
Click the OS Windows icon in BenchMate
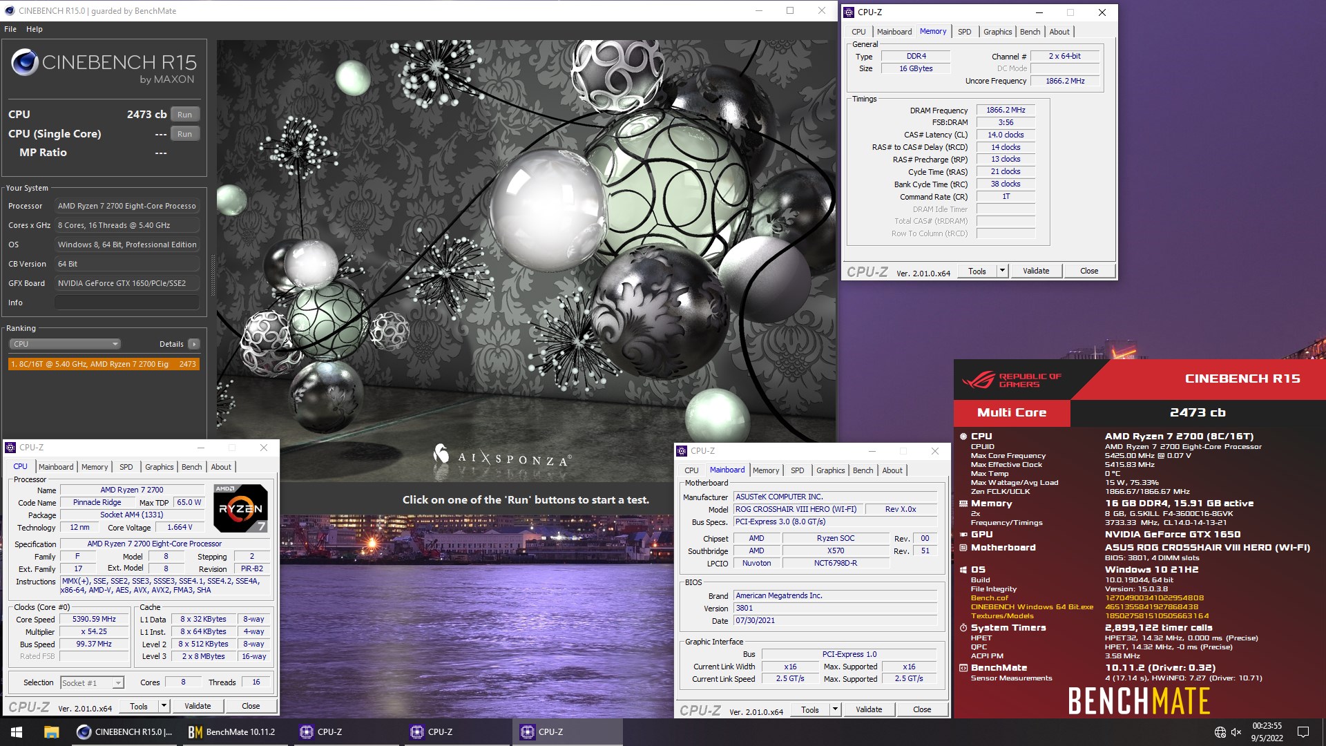pyautogui.click(x=963, y=570)
